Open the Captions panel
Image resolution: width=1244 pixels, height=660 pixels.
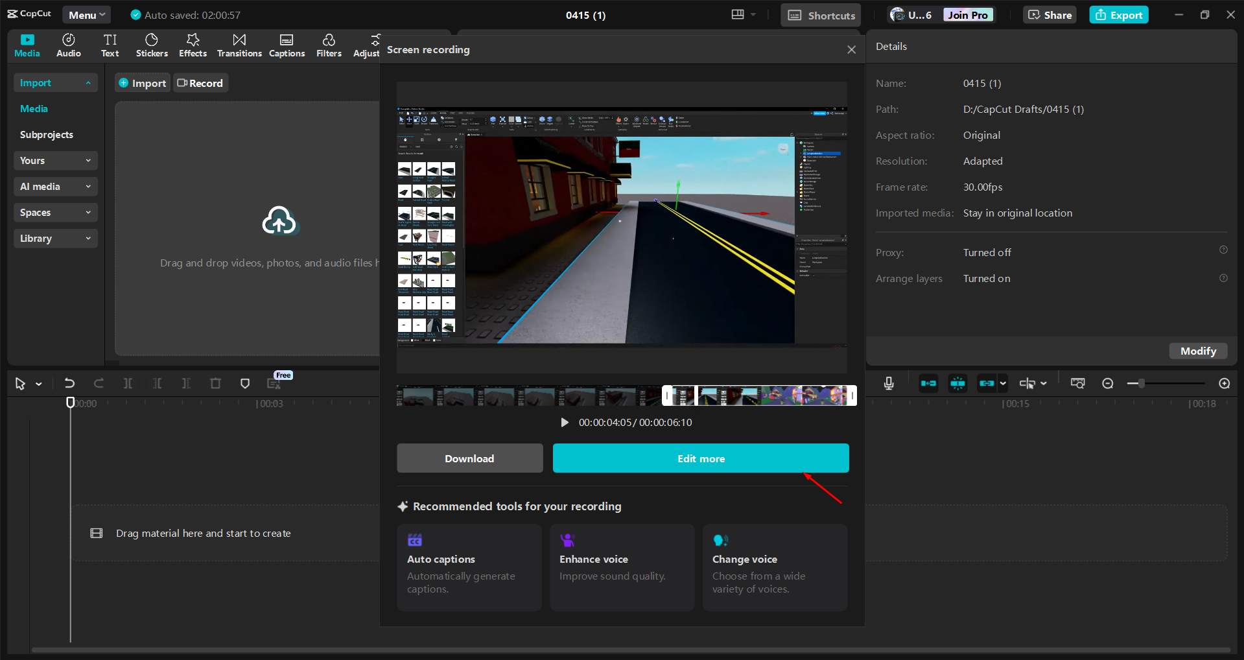point(287,44)
